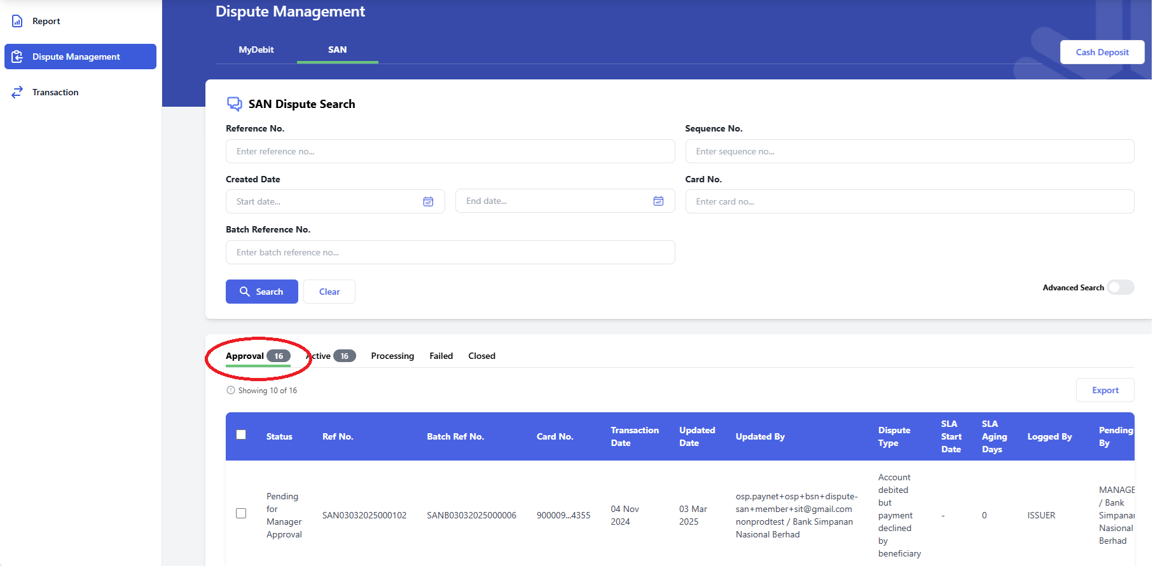Click transaction date 04 Nov 2024
The width and height of the screenshot is (1153, 566).
pos(625,515)
